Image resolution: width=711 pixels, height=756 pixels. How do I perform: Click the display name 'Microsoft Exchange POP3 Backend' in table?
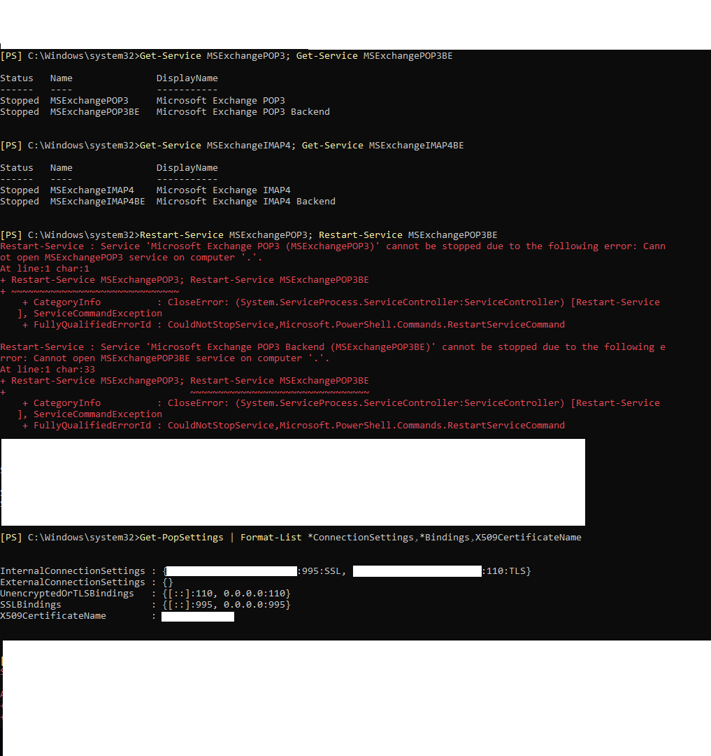pos(243,112)
